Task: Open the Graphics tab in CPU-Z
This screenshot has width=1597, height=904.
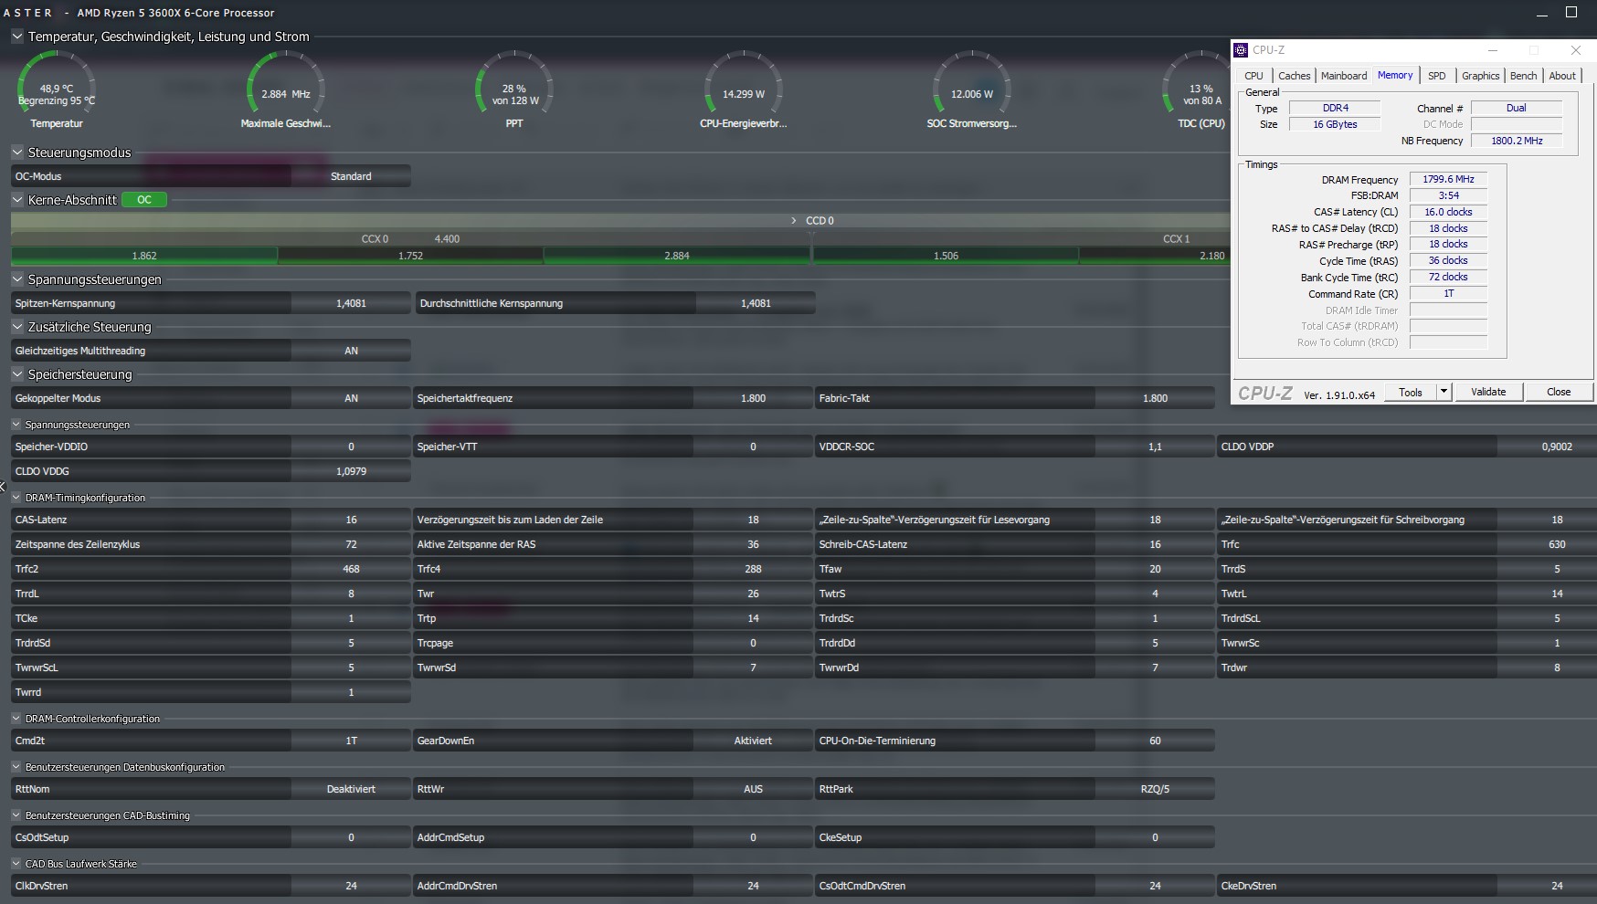Action: [x=1480, y=76]
